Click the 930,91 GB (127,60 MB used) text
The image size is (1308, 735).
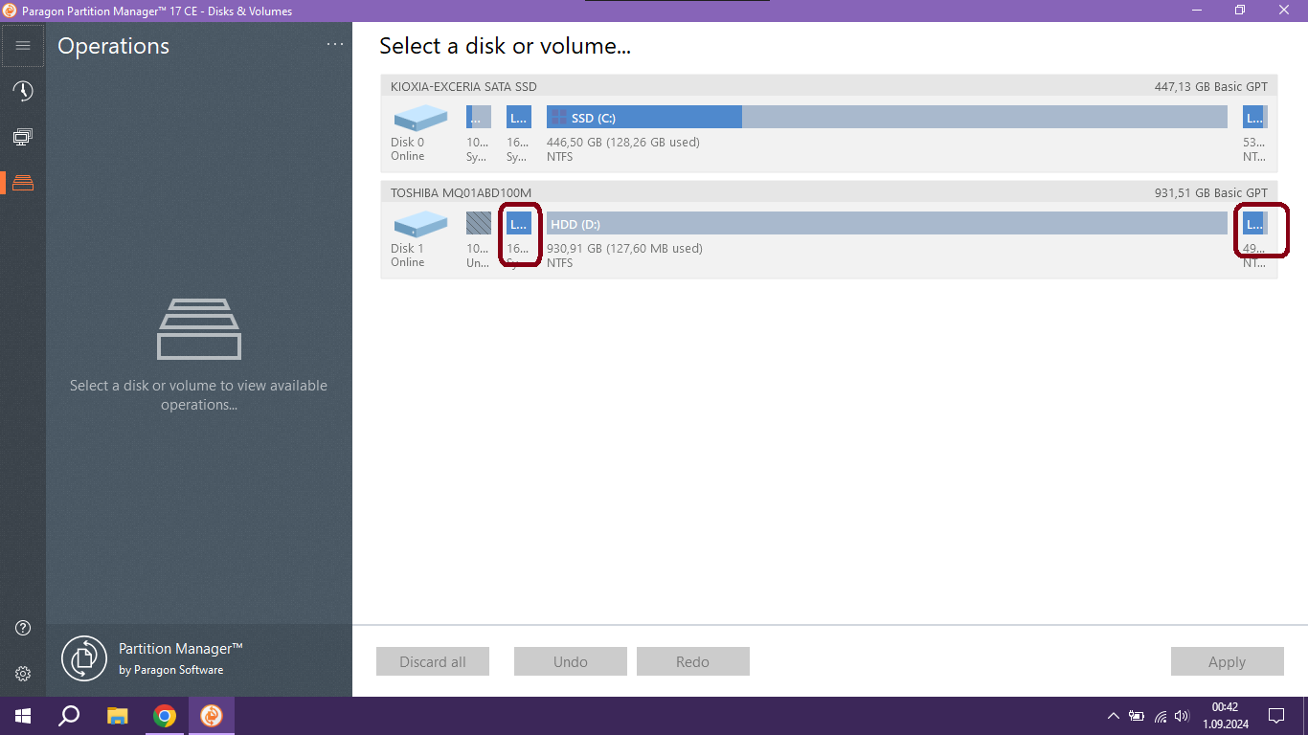[x=624, y=249]
